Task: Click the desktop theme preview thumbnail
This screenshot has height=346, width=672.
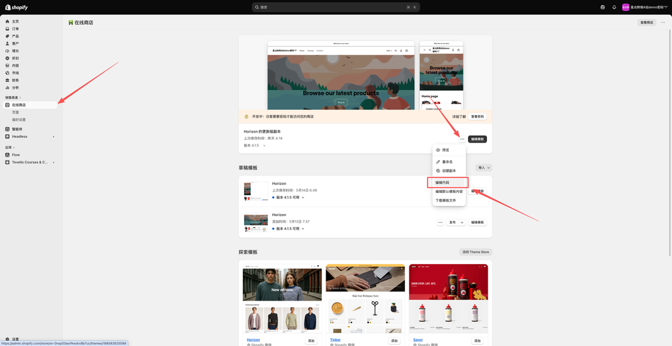Action: 341,76
